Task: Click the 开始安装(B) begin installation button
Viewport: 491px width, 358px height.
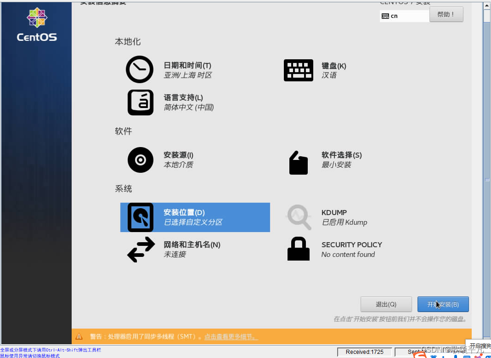Action: [443, 304]
